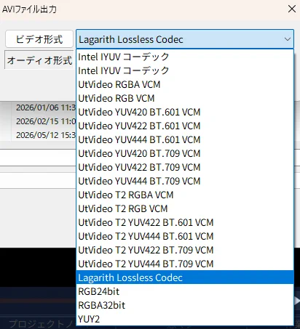The image size is (300, 329).
Task: Choose UtVideo RGB VCM
Action: tap(185, 98)
